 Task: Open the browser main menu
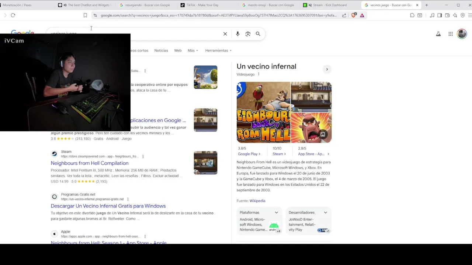(470, 15)
